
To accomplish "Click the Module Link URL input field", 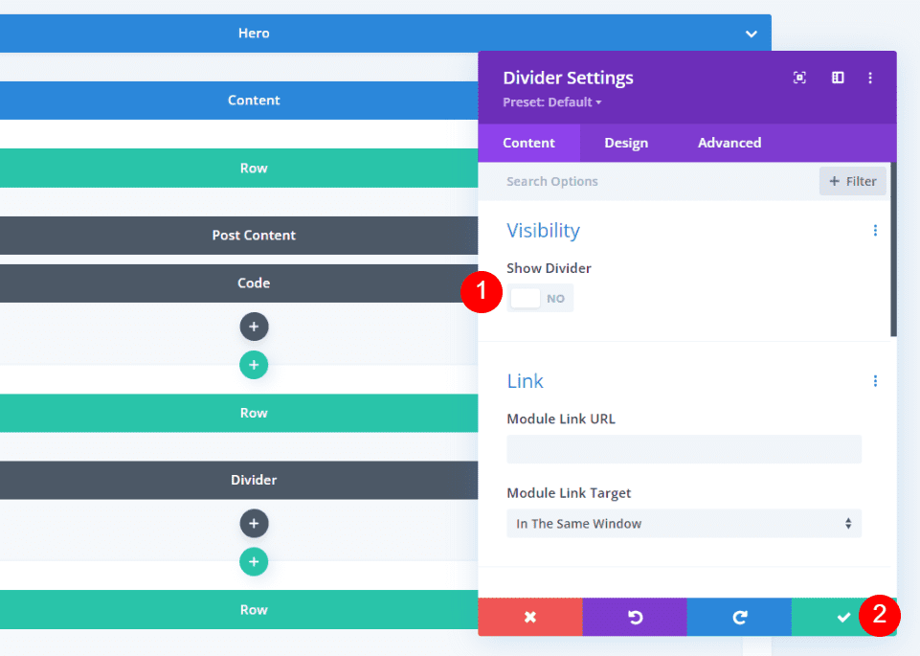I will tap(684, 450).
